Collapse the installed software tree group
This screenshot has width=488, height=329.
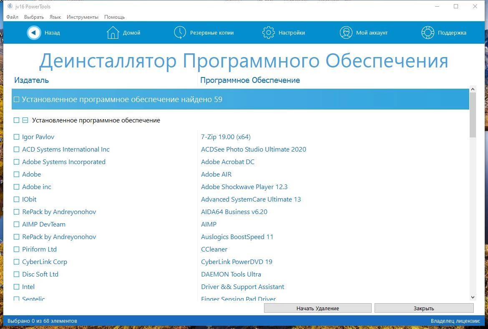click(x=25, y=120)
